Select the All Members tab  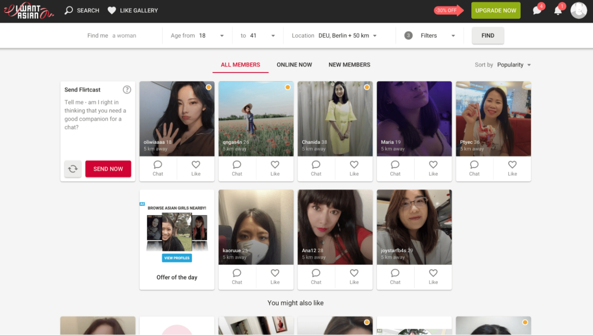click(x=240, y=65)
